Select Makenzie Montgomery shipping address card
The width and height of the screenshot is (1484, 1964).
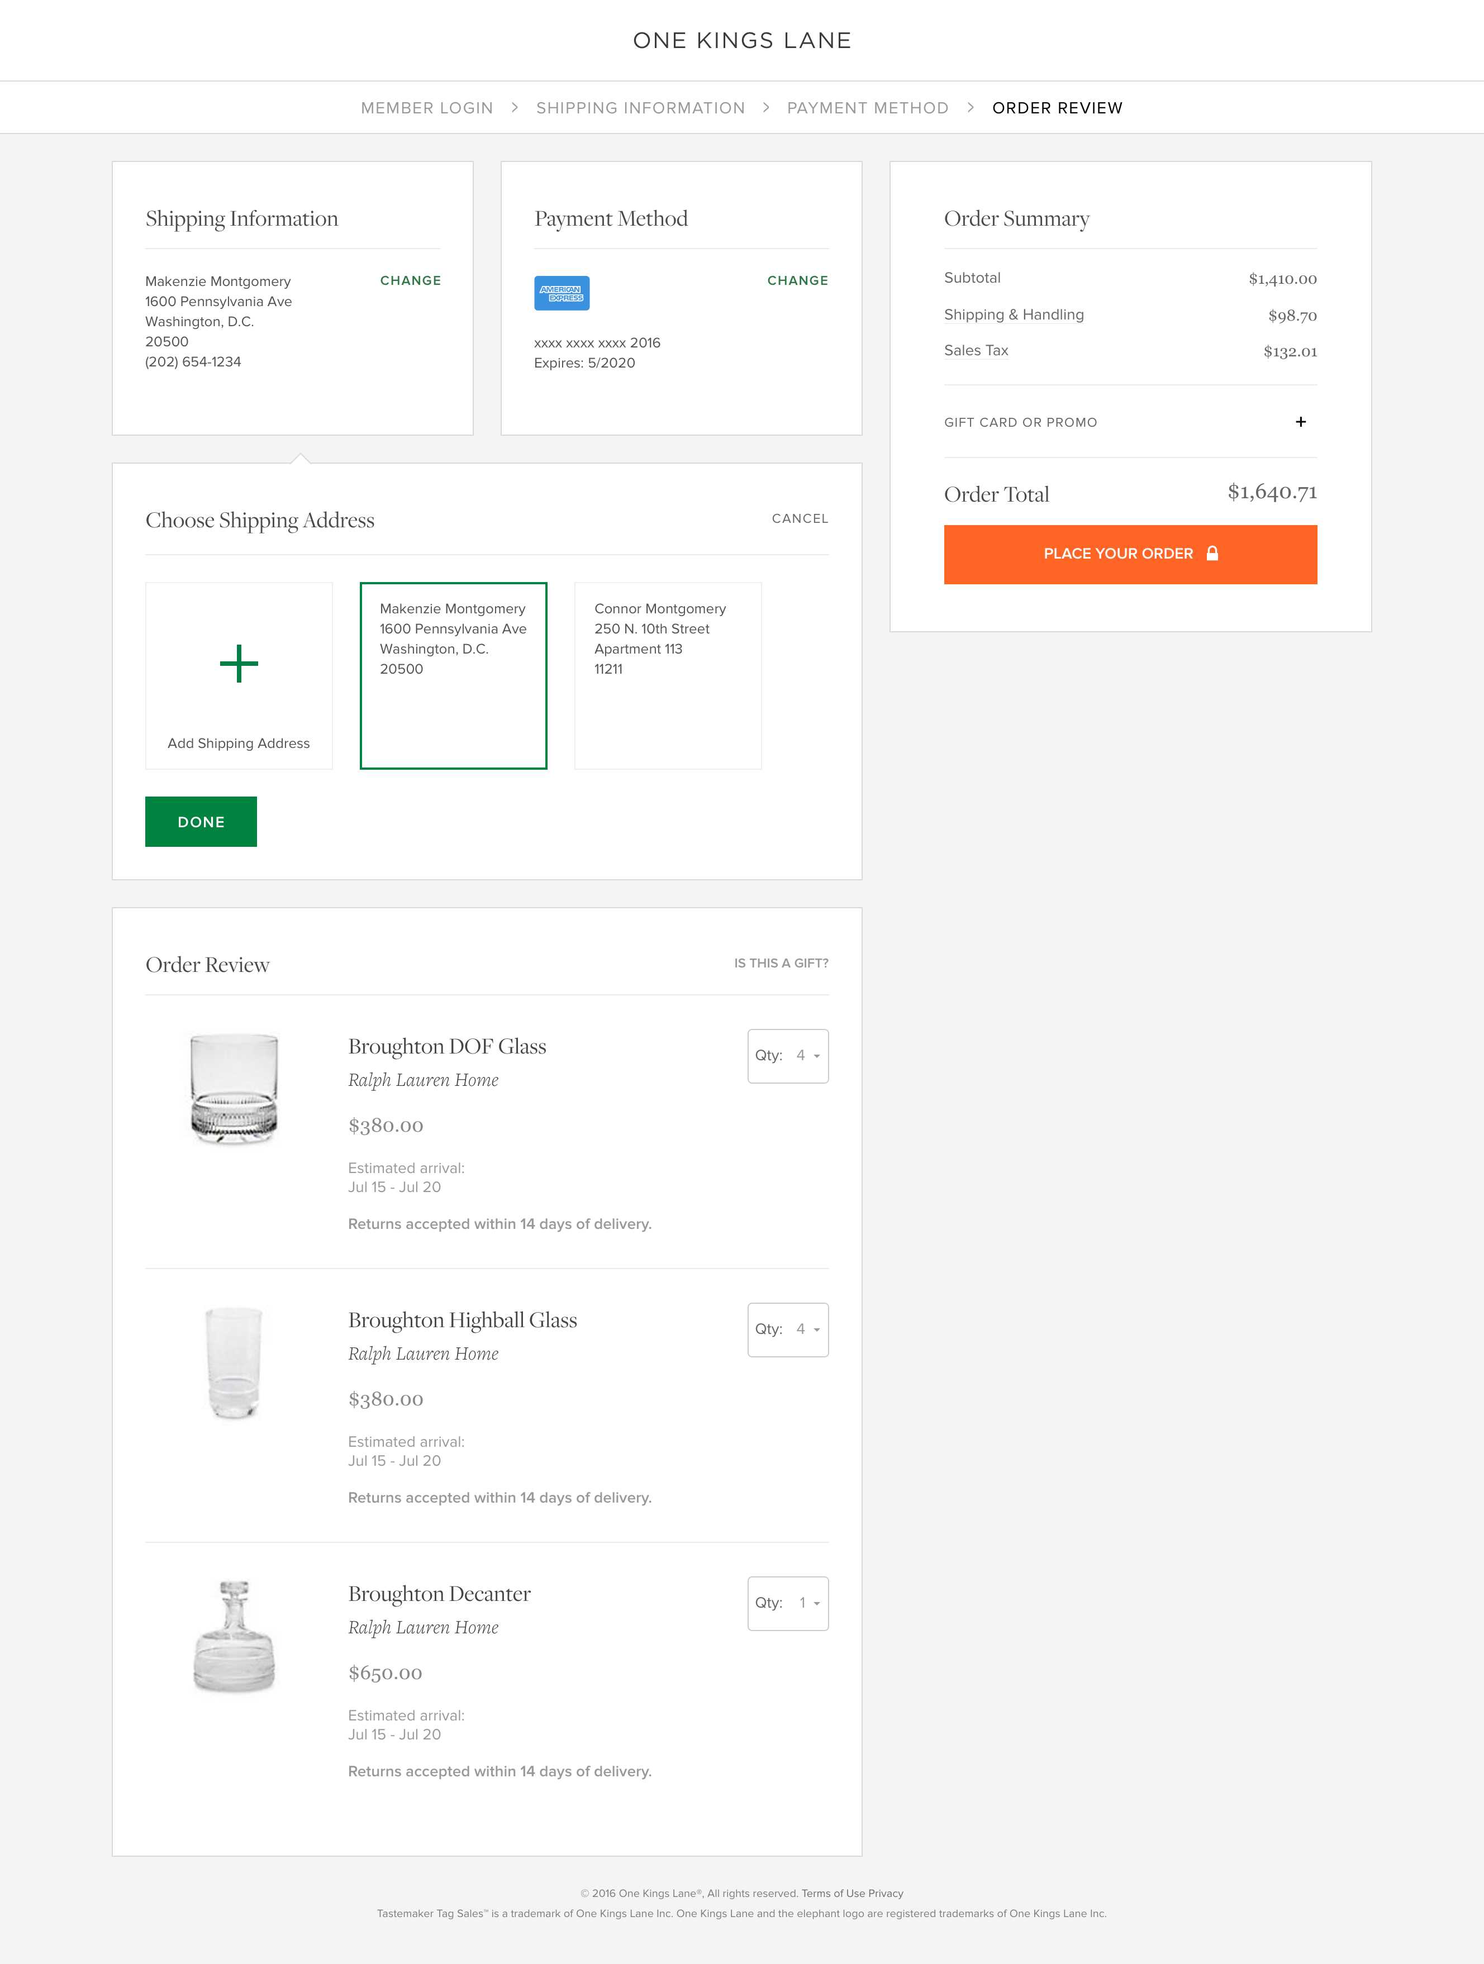453,676
